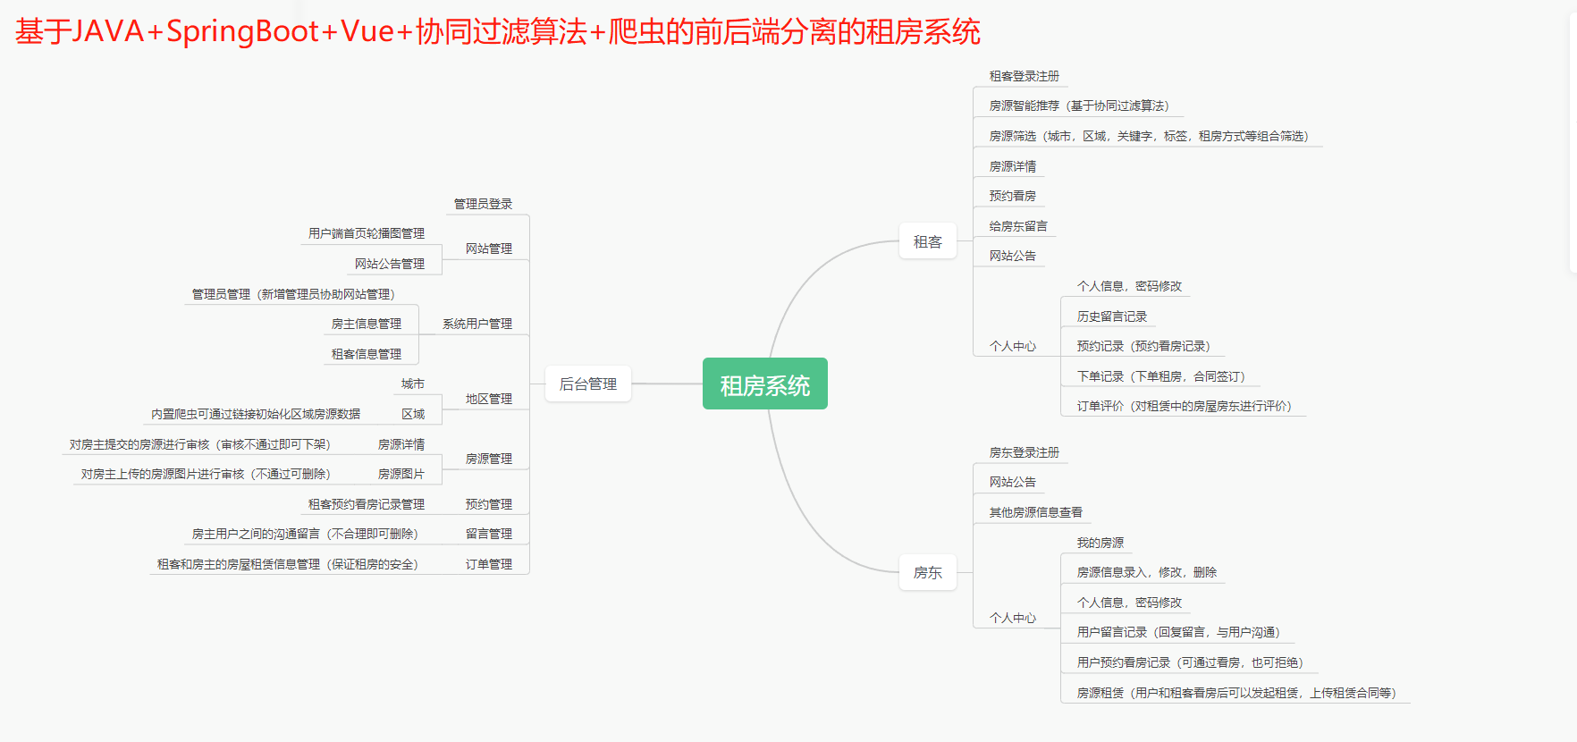Click 对房主上传的房源图片进行审核 node

[206, 475]
